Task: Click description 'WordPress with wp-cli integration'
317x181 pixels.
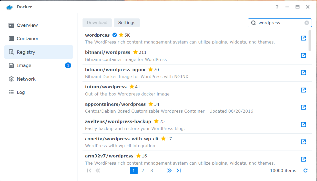Action: (120, 146)
